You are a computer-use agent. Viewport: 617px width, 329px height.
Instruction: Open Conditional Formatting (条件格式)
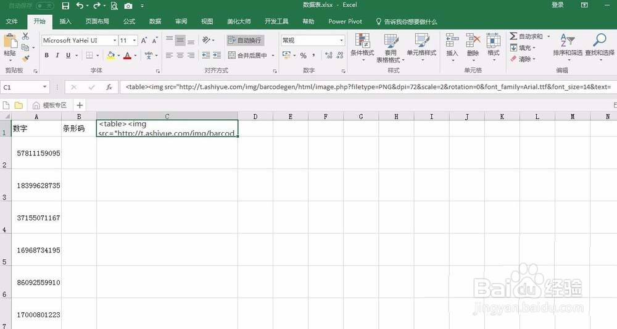pyautogui.click(x=362, y=48)
